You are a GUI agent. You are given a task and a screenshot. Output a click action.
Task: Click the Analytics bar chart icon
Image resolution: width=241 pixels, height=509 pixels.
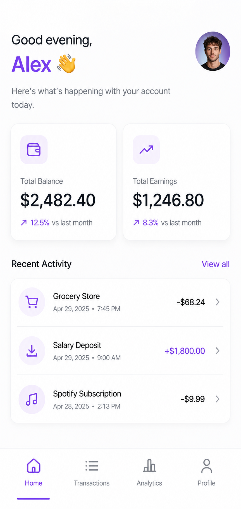click(149, 466)
